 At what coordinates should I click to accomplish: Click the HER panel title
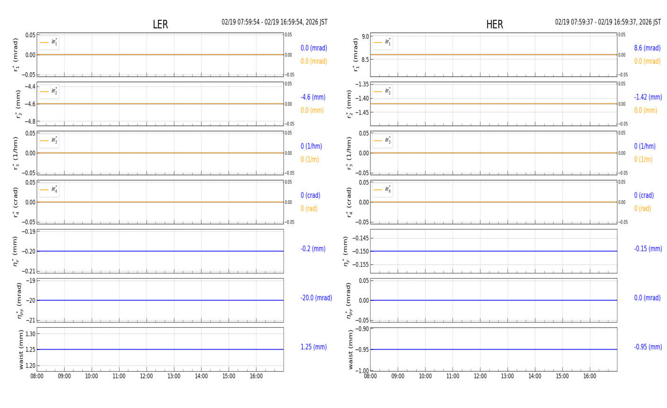click(x=495, y=25)
